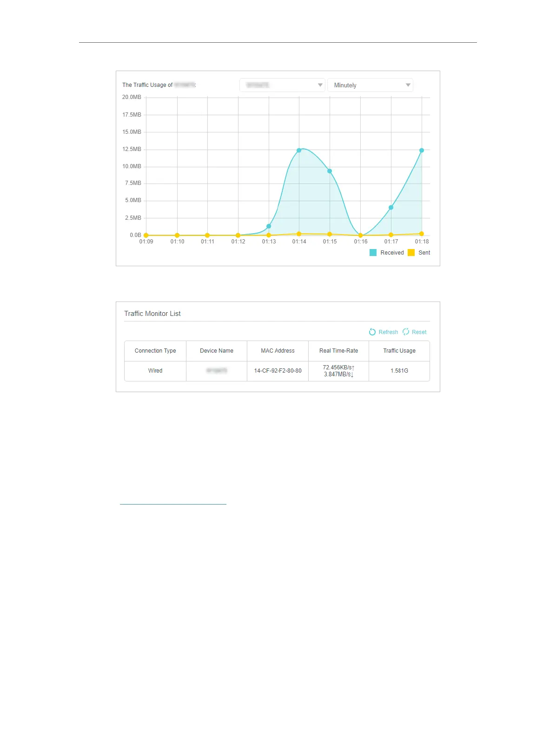The height and width of the screenshot is (735, 556).
Task: Click the Real Time-Rate column header
Action: (338, 351)
